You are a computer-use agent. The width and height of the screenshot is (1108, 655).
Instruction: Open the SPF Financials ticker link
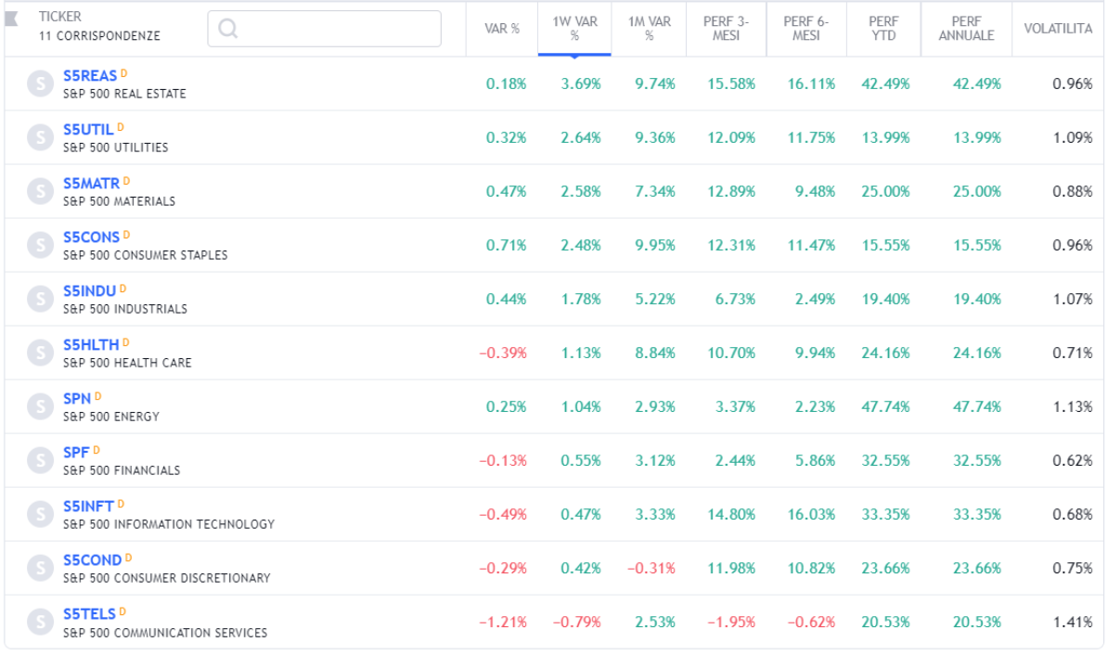(76, 453)
